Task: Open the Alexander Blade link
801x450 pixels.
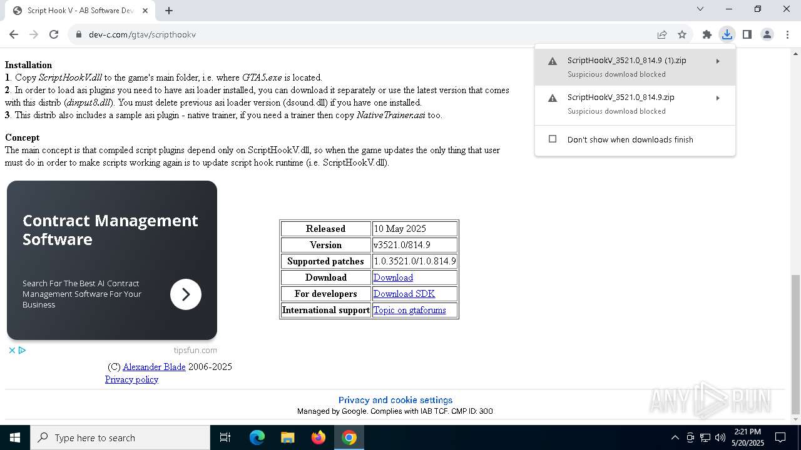Action: tap(154, 367)
